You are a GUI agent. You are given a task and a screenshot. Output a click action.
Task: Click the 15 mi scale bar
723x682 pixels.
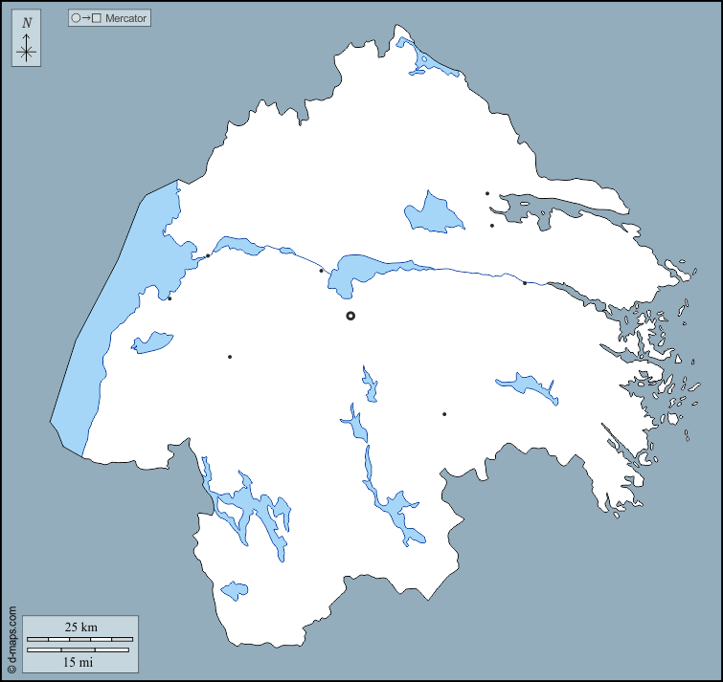(78, 650)
